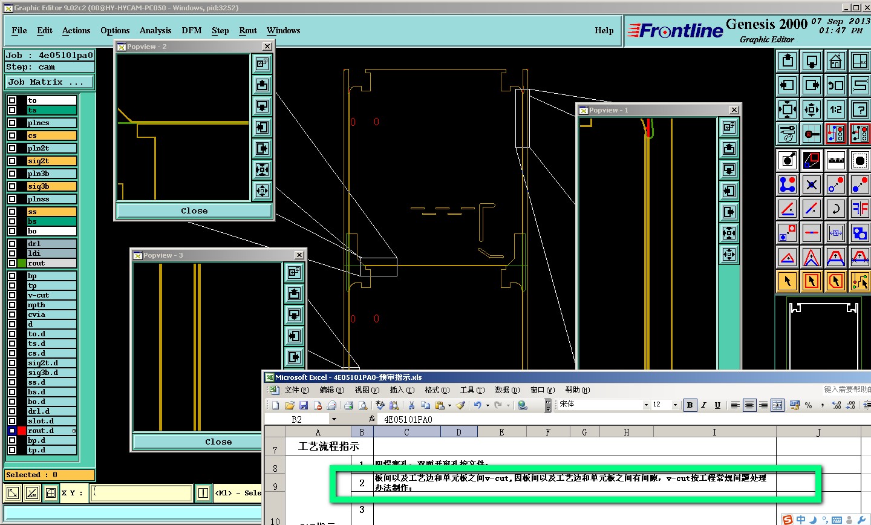Screen dimensions: 871x525
Task: Click the Save icon in Excel toolbar
Action: [304, 405]
